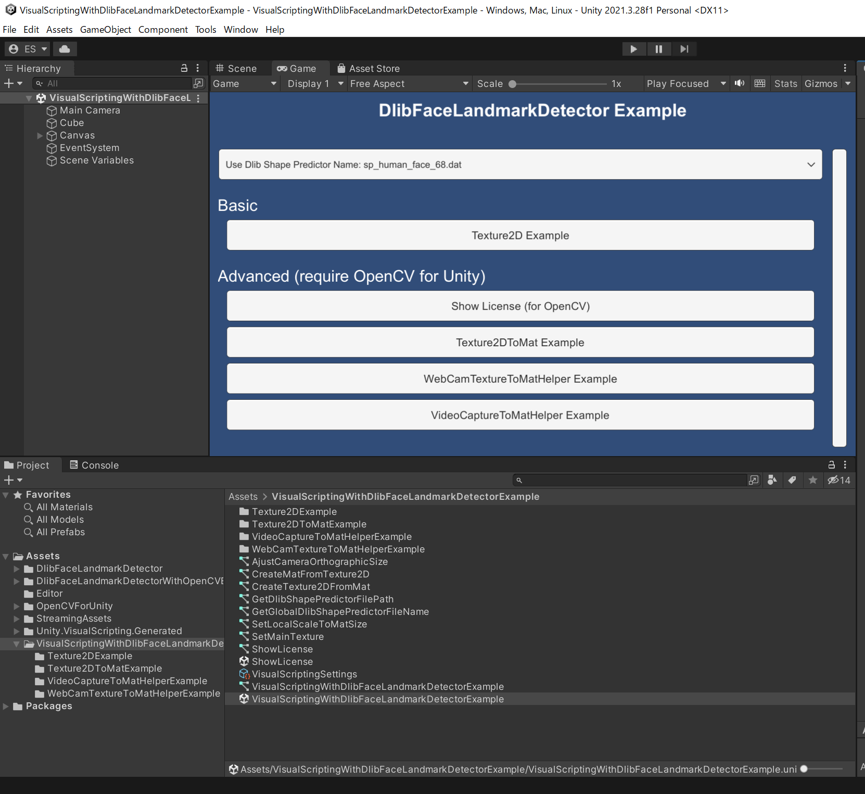Select Scene Variables in Hierarchy

96,160
